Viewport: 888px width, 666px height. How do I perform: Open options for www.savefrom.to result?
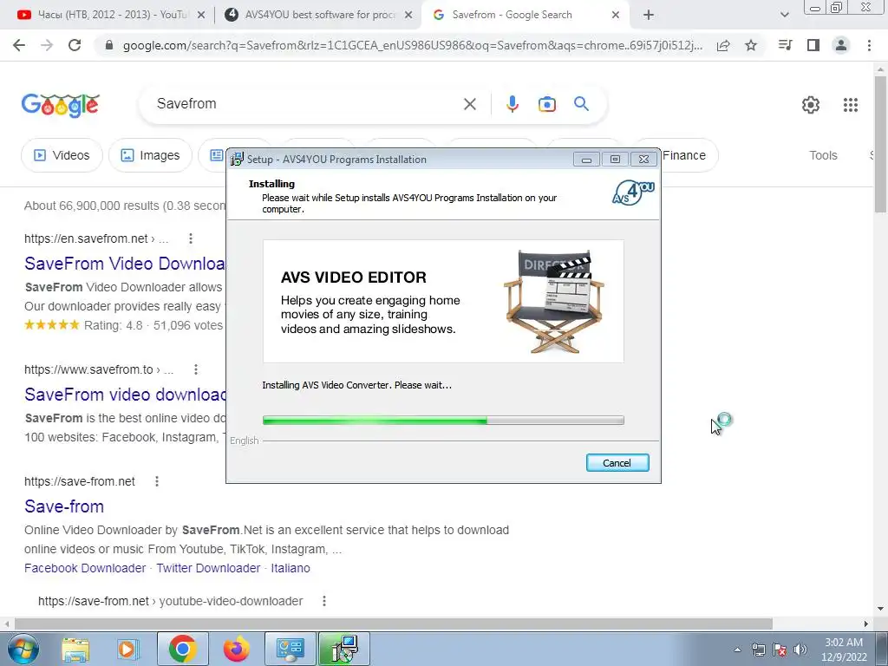196,369
